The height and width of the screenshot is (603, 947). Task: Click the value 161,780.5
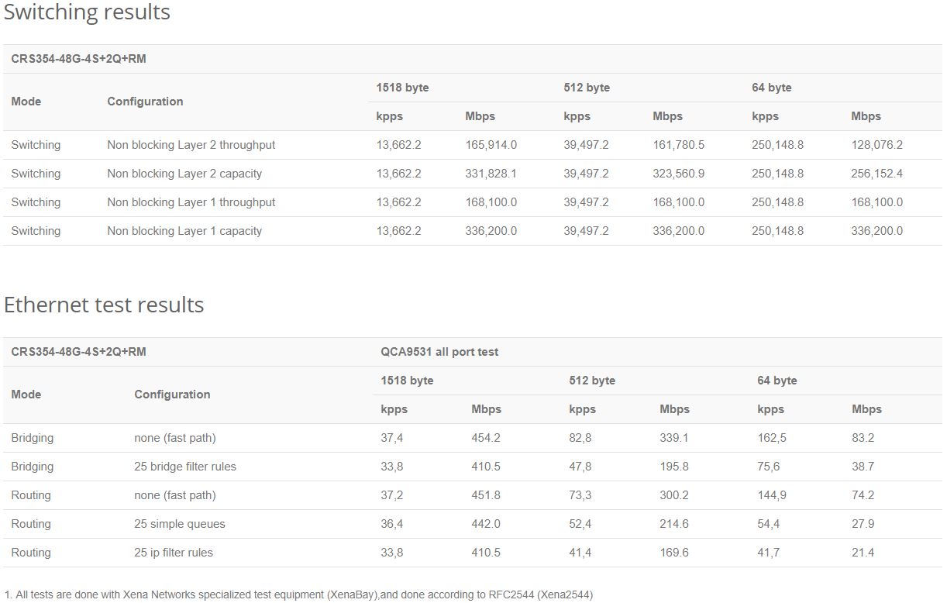tap(679, 145)
